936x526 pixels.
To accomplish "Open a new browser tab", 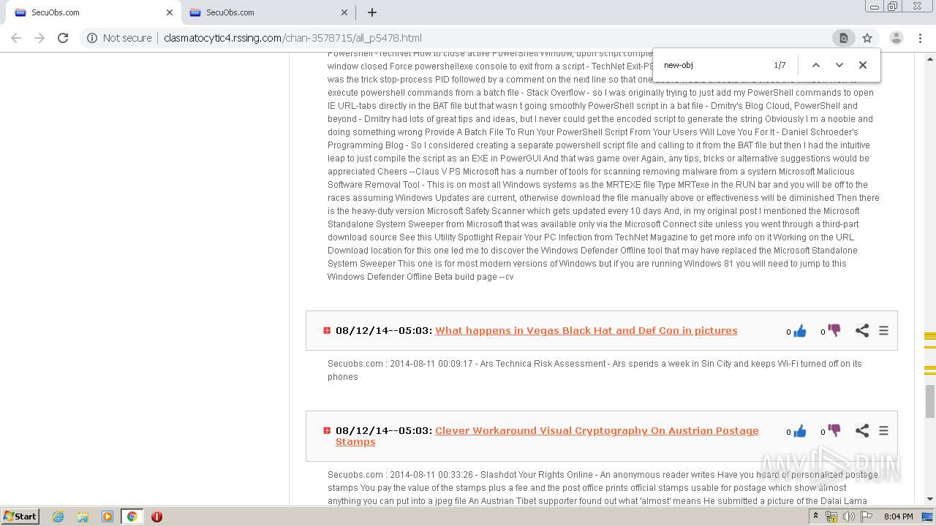I will (372, 12).
